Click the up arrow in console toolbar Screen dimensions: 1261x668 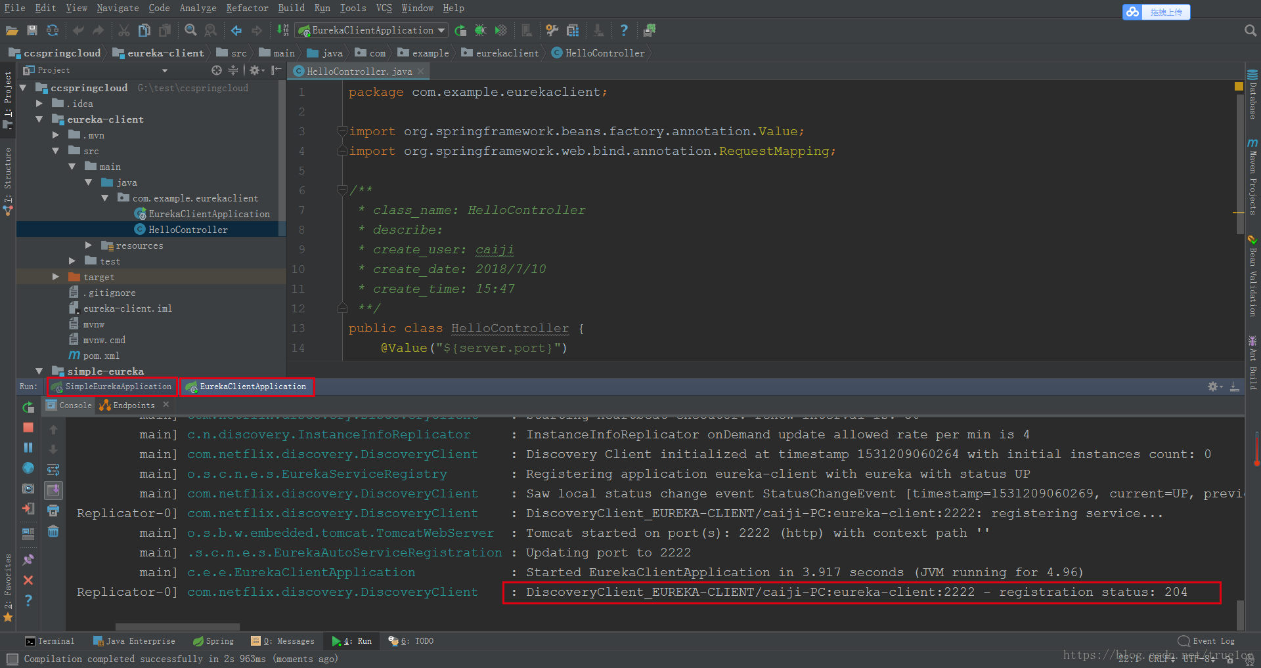(53, 429)
